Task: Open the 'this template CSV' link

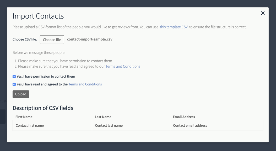Action: click(174, 27)
